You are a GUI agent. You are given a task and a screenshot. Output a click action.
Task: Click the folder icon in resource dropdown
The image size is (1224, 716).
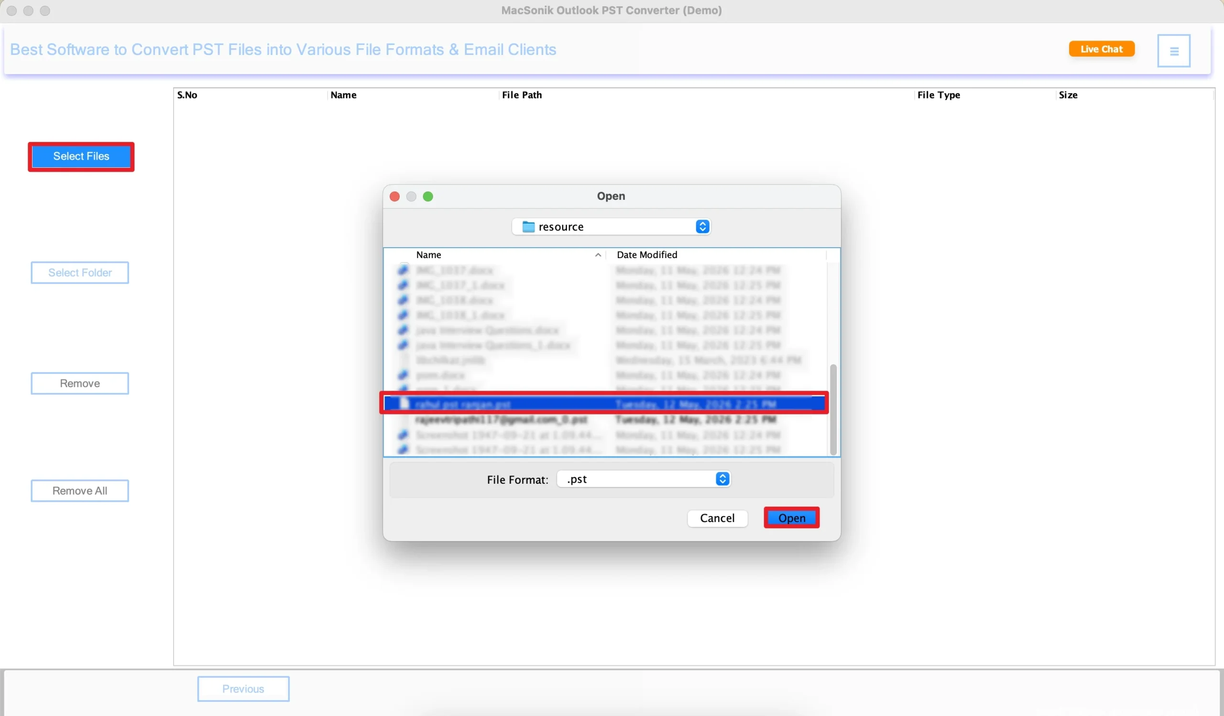[x=528, y=227]
